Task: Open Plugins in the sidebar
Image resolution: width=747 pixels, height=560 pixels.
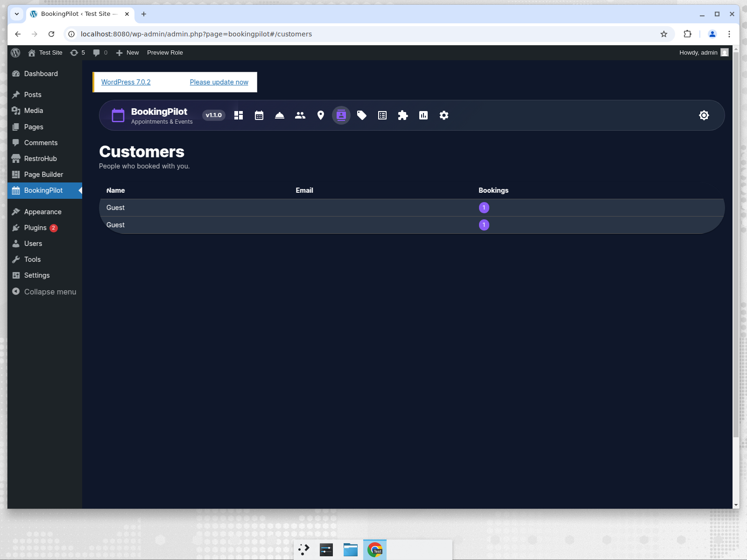Action: 45,228
